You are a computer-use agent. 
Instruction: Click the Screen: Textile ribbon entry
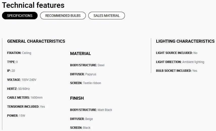click(86, 83)
